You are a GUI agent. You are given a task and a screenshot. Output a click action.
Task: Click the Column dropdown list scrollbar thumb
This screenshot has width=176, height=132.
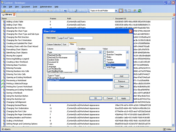[76, 59]
